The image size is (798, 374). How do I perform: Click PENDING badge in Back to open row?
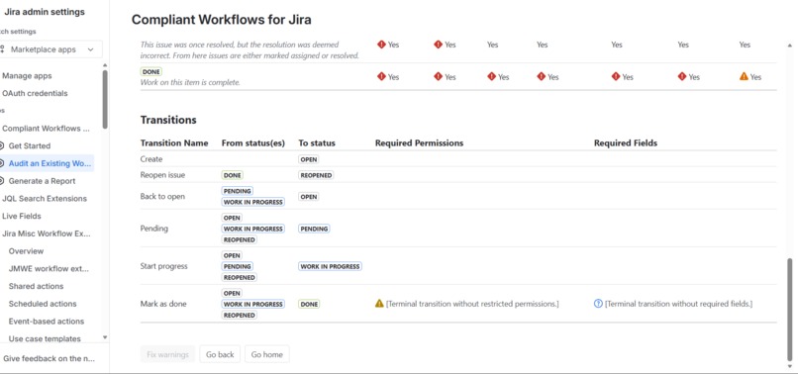[x=238, y=191]
